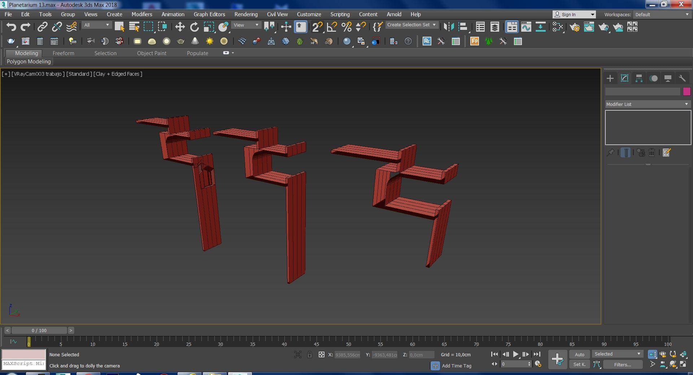Open the Hierarchy command panel
The image size is (693, 375).
639,79
